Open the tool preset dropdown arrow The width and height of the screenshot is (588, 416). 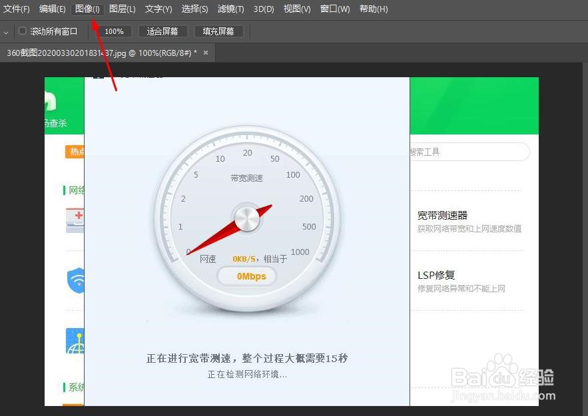[x=7, y=31]
